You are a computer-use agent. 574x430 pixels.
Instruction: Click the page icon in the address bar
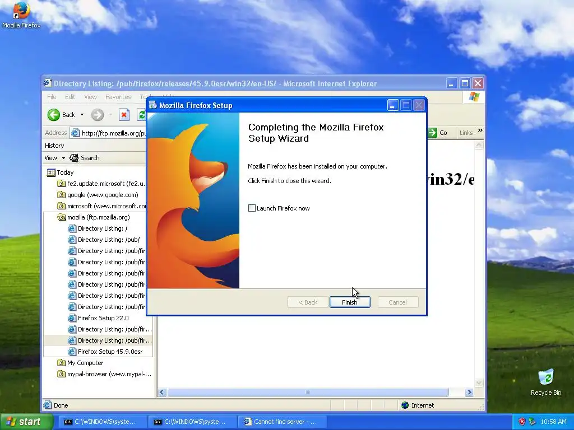(x=76, y=133)
